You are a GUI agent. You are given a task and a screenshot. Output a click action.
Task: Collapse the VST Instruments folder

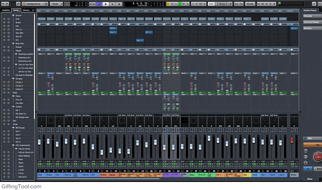(x=13, y=145)
